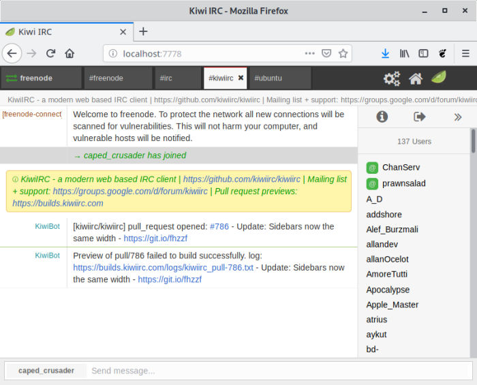Viewport: 477px width, 385px height.
Task: Open https://builds.kiwiirc.com link
Action: (58, 203)
